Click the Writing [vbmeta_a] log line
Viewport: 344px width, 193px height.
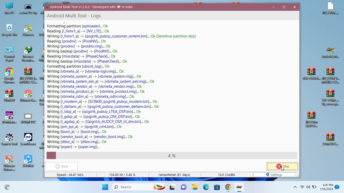coord(85,72)
